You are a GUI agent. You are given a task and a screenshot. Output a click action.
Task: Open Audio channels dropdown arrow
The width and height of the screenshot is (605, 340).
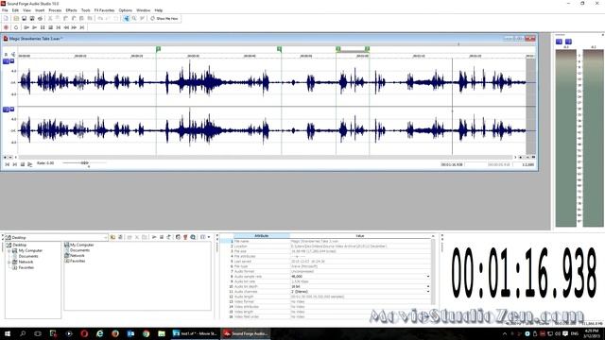(x=428, y=292)
